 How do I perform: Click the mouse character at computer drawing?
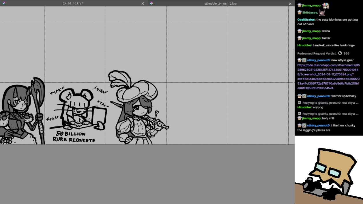coord(78,109)
